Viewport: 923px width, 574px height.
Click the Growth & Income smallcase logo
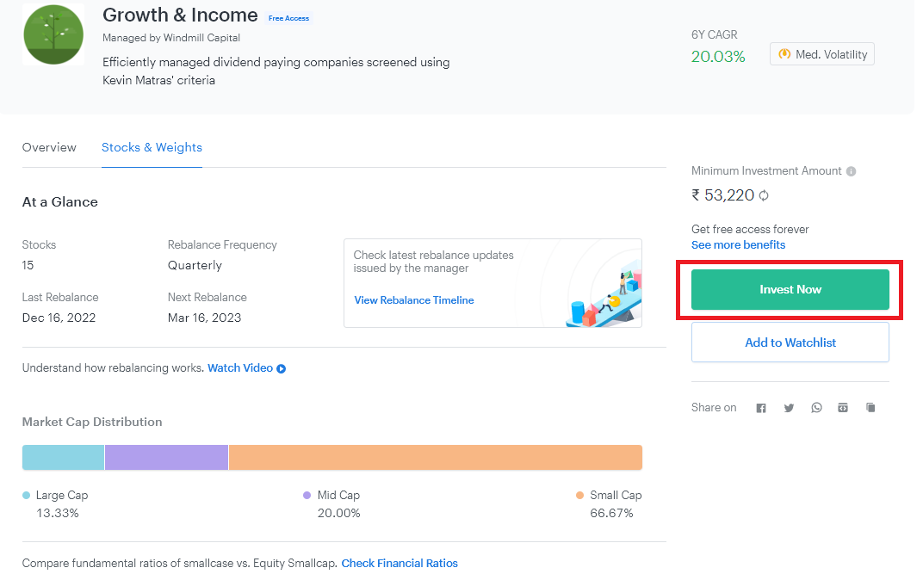tap(53, 34)
